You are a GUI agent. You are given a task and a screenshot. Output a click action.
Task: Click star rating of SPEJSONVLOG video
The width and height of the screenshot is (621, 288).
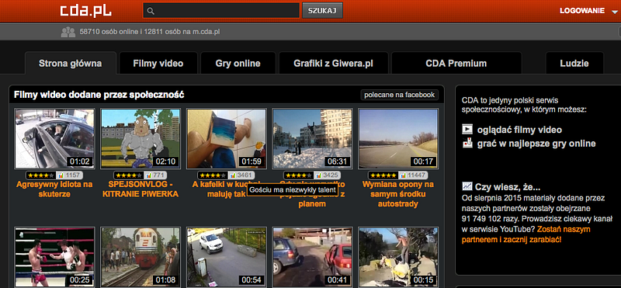(129, 175)
